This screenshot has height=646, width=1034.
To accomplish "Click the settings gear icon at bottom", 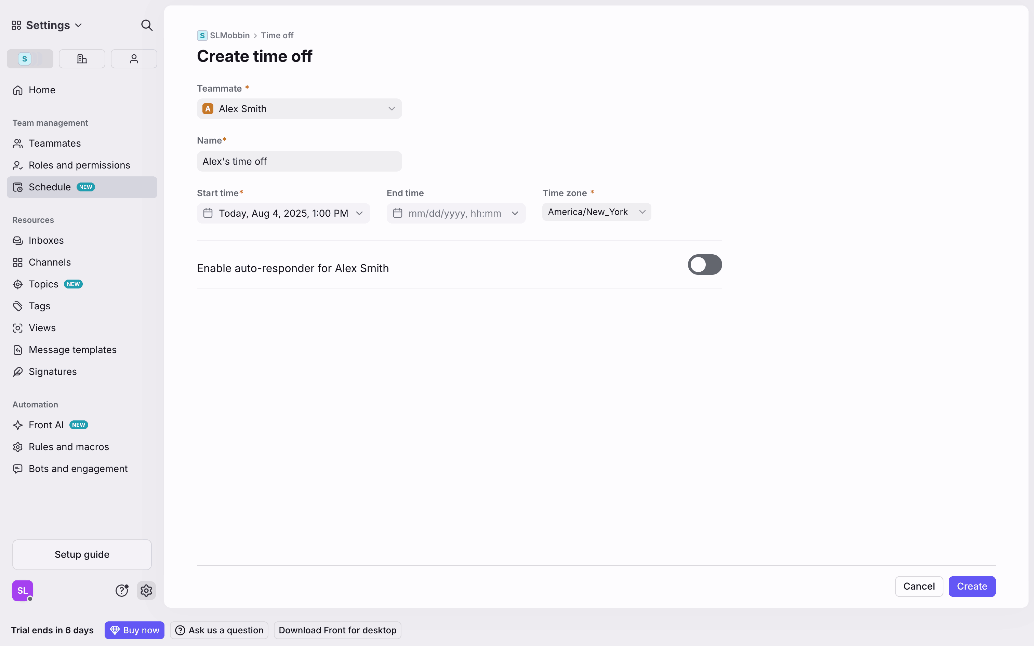I will pos(146,591).
